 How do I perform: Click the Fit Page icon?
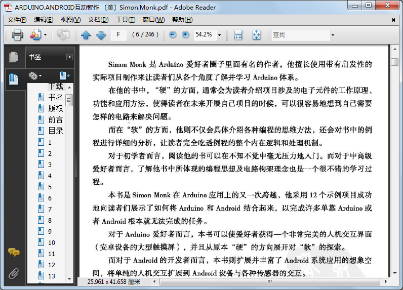(256, 35)
